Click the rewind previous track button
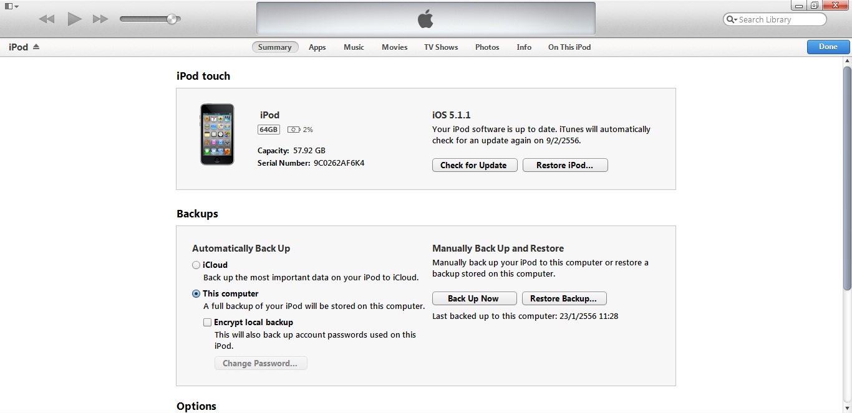 [x=47, y=19]
